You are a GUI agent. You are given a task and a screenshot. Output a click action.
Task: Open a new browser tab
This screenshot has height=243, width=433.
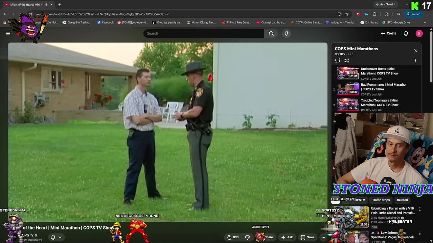tap(60, 5)
